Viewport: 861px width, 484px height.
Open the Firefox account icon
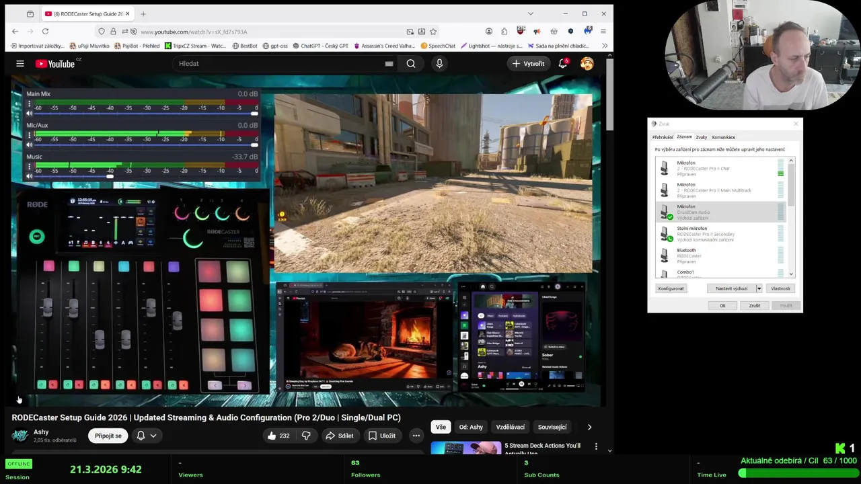488,31
